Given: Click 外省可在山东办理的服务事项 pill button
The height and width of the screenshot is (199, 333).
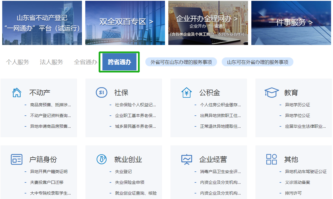Looking at the screenshot, I should [181, 62].
